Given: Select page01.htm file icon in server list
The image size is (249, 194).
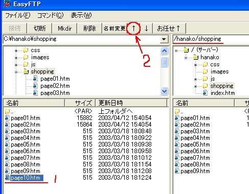Looking at the screenshot, I should point(177,118).
